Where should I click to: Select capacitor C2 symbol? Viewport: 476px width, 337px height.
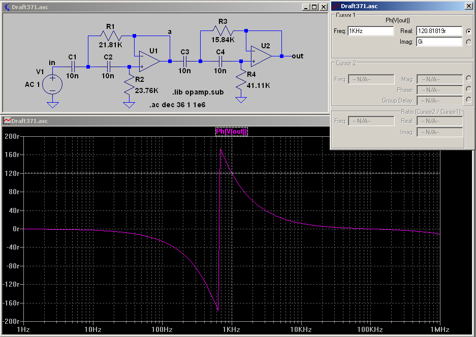pyautogui.click(x=108, y=67)
